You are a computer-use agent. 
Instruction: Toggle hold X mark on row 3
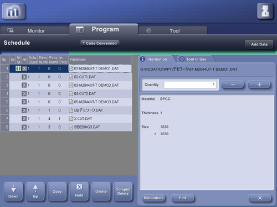tap(24, 85)
